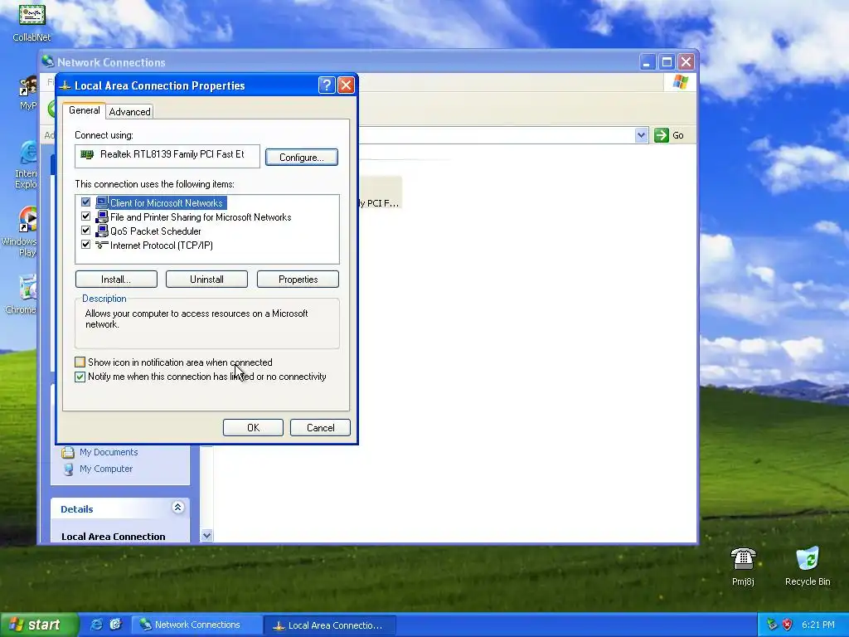Click the red security shield tray icon
Screen dimensions: 849x637
pyautogui.click(x=788, y=625)
